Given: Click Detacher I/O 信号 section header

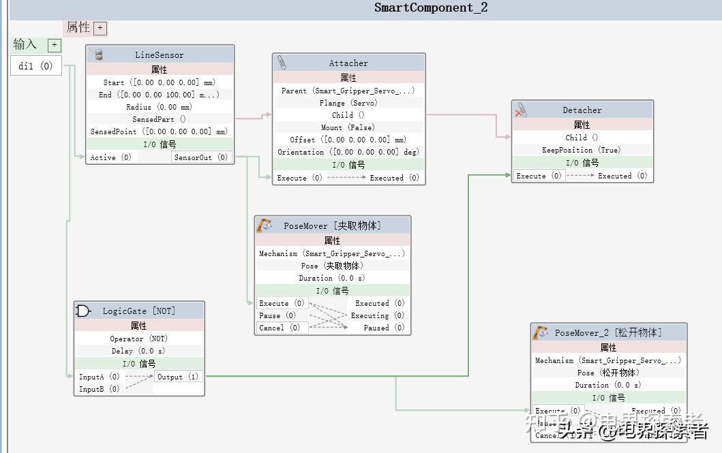Looking at the screenshot, I should point(582,163).
